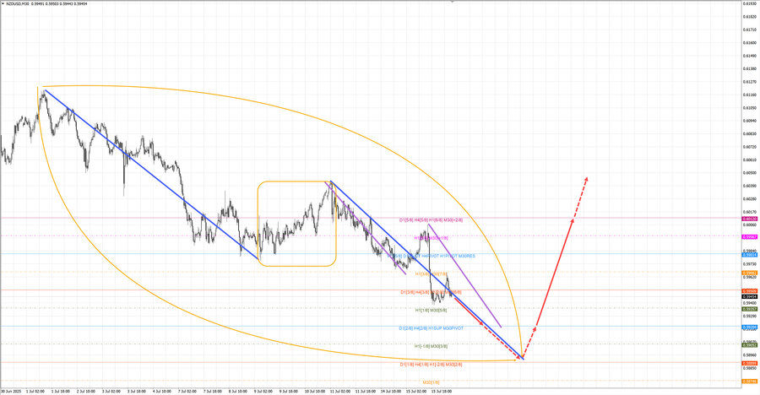Click the 0.61820 price axis label
The height and width of the screenshot is (395, 760).
[749, 17]
